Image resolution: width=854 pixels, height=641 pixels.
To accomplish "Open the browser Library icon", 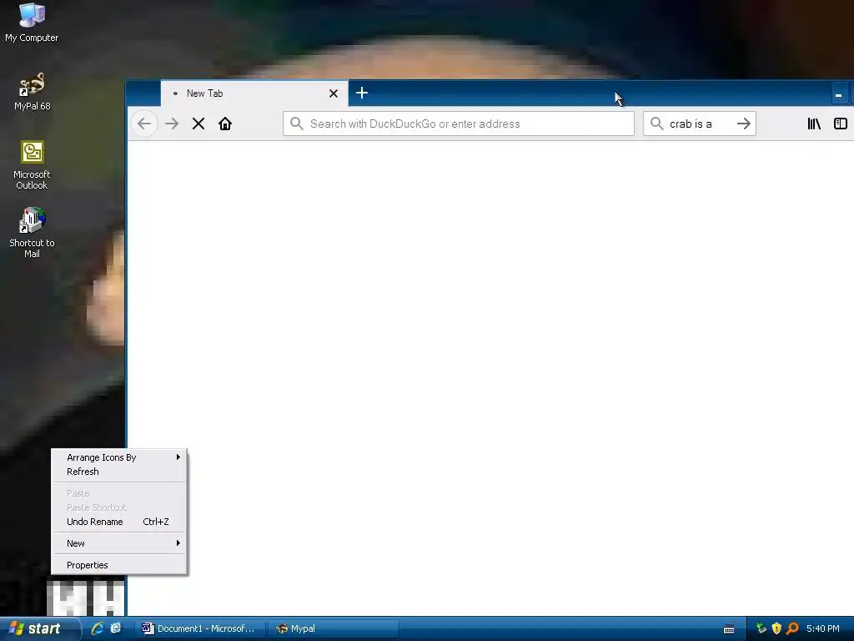I will 814,124.
